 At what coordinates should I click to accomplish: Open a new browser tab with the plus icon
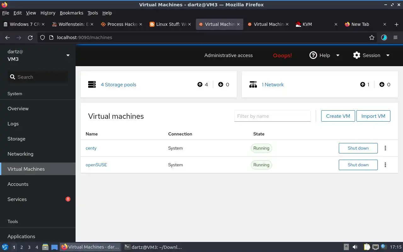[396, 24]
